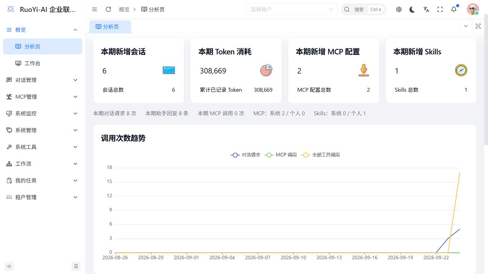
Task: Click the 租户管理 users icon
Action: [x=9, y=197]
